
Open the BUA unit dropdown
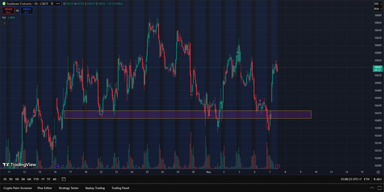[x=378, y=9]
